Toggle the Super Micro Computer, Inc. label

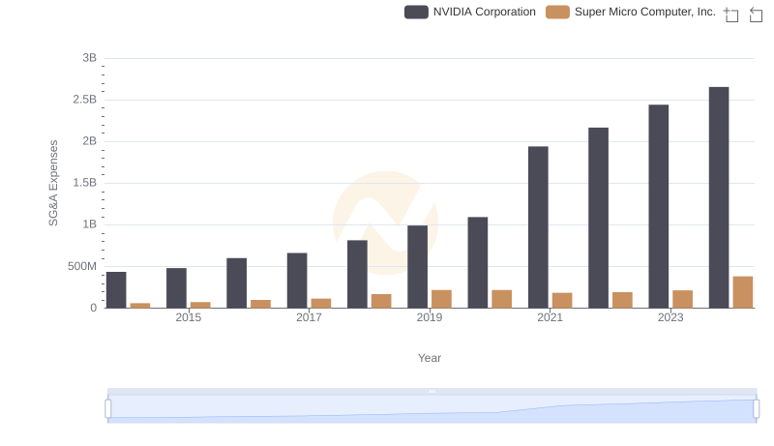pos(645,12)
